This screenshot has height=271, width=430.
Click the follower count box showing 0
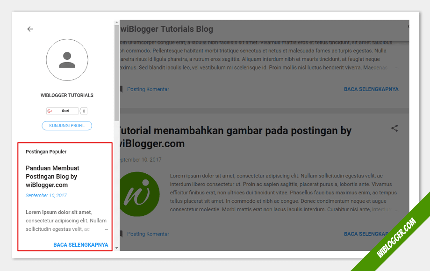click(84, 111)
